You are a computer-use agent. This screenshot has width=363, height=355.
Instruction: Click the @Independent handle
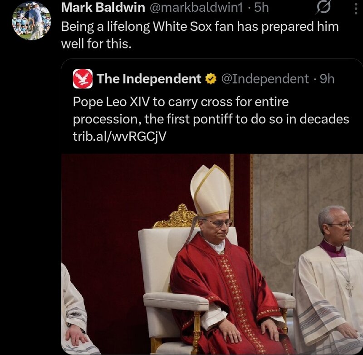265,79
